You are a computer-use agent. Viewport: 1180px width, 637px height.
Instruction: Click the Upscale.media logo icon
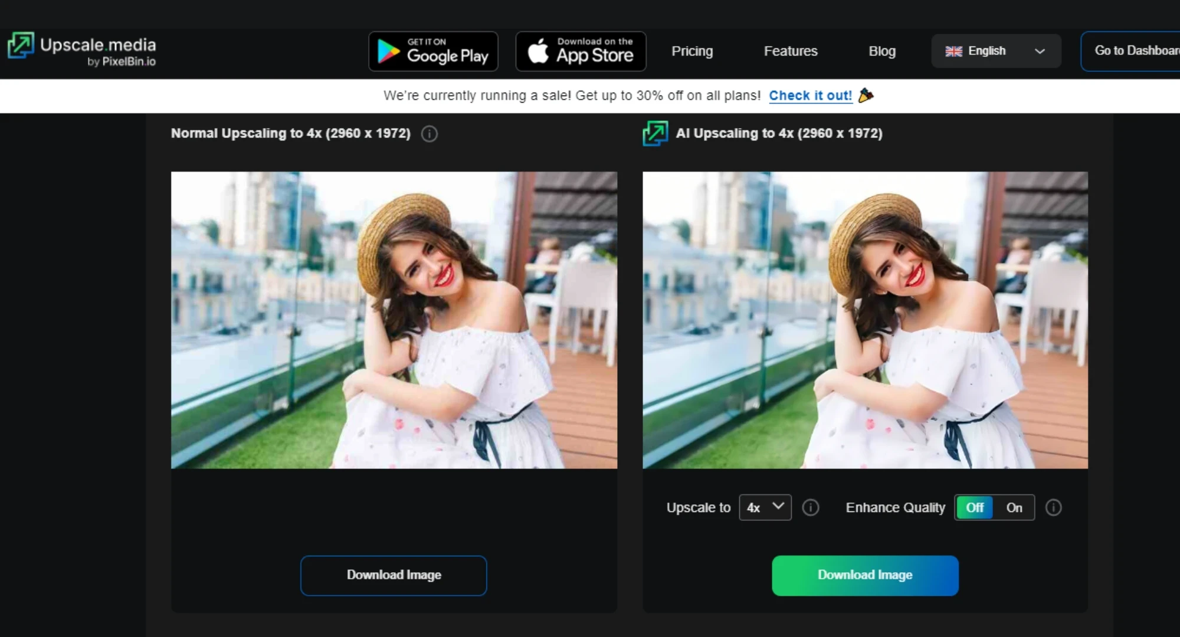(x=21, y=46)
